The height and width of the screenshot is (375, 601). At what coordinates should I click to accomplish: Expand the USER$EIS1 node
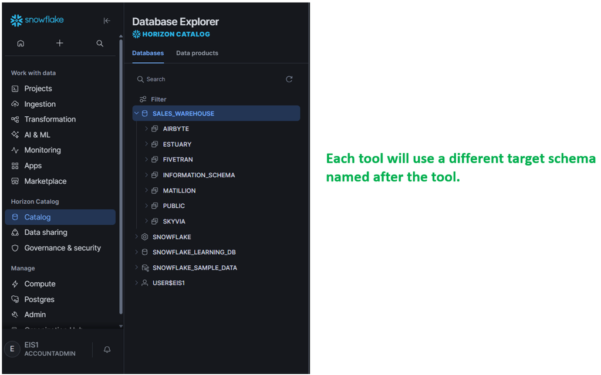(136, 283)
